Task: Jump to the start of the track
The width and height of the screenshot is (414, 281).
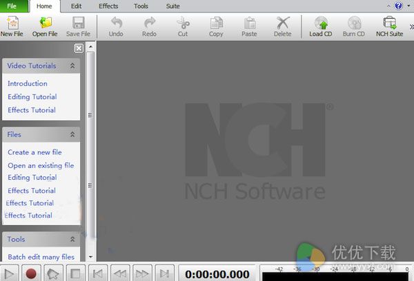Action: 98,273
